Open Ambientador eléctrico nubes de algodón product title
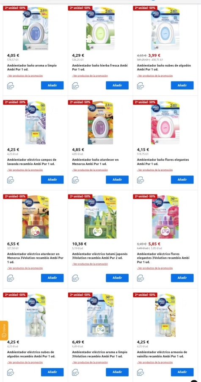 coord(31,354)
